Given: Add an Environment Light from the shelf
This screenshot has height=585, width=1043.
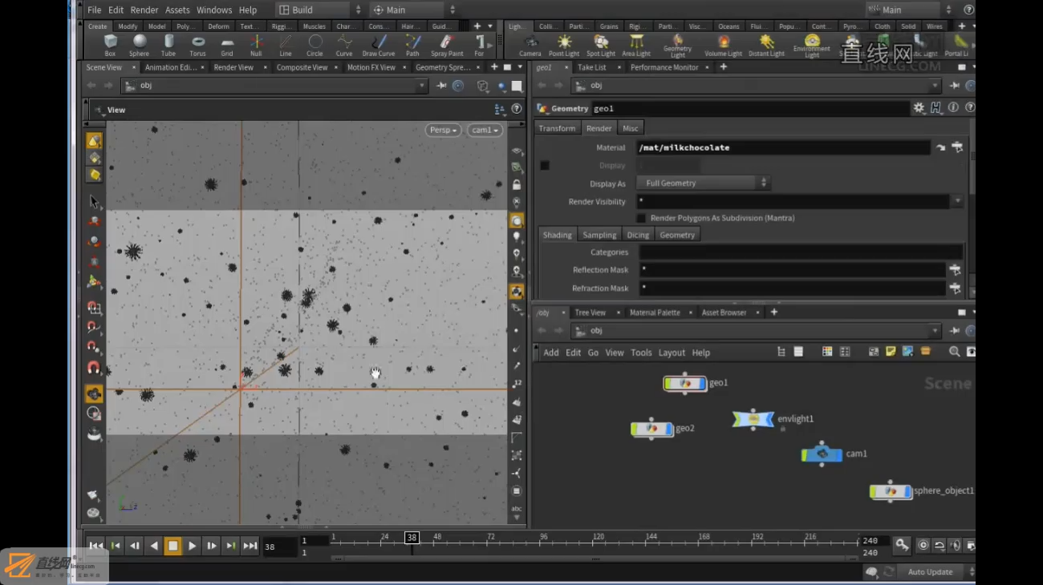Looking at the screenshot, I should [812, 46].
